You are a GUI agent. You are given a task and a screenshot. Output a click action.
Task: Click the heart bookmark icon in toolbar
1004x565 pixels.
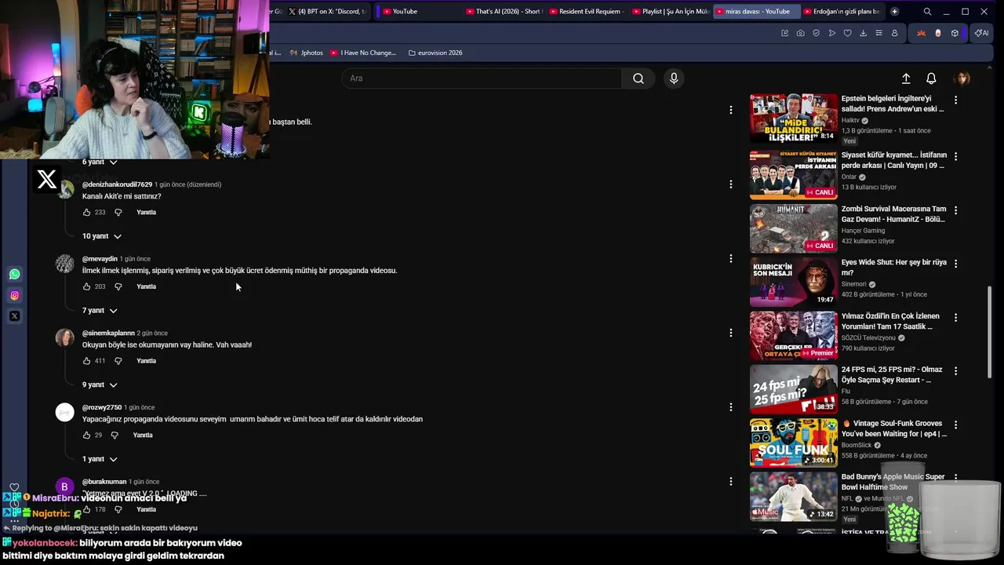click(x=847, y=33)
